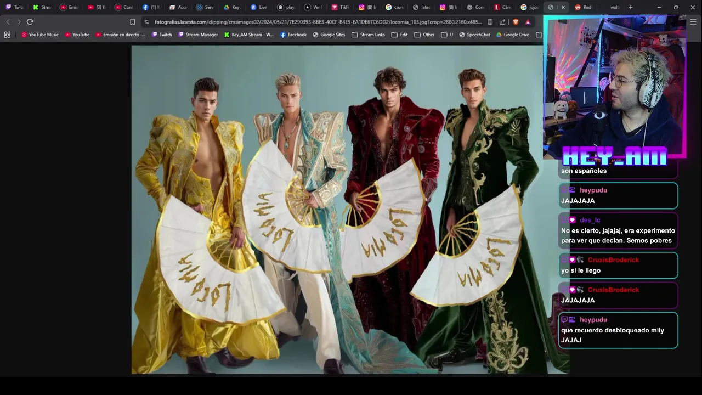Minimize the browser window

point(660,7)
